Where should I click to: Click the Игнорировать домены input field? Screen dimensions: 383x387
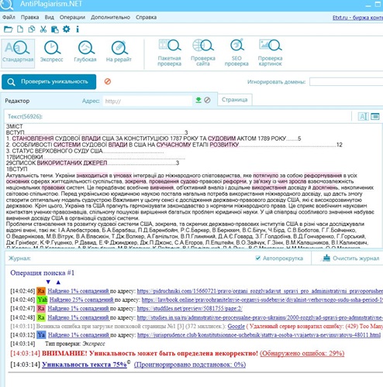(346, 82)
